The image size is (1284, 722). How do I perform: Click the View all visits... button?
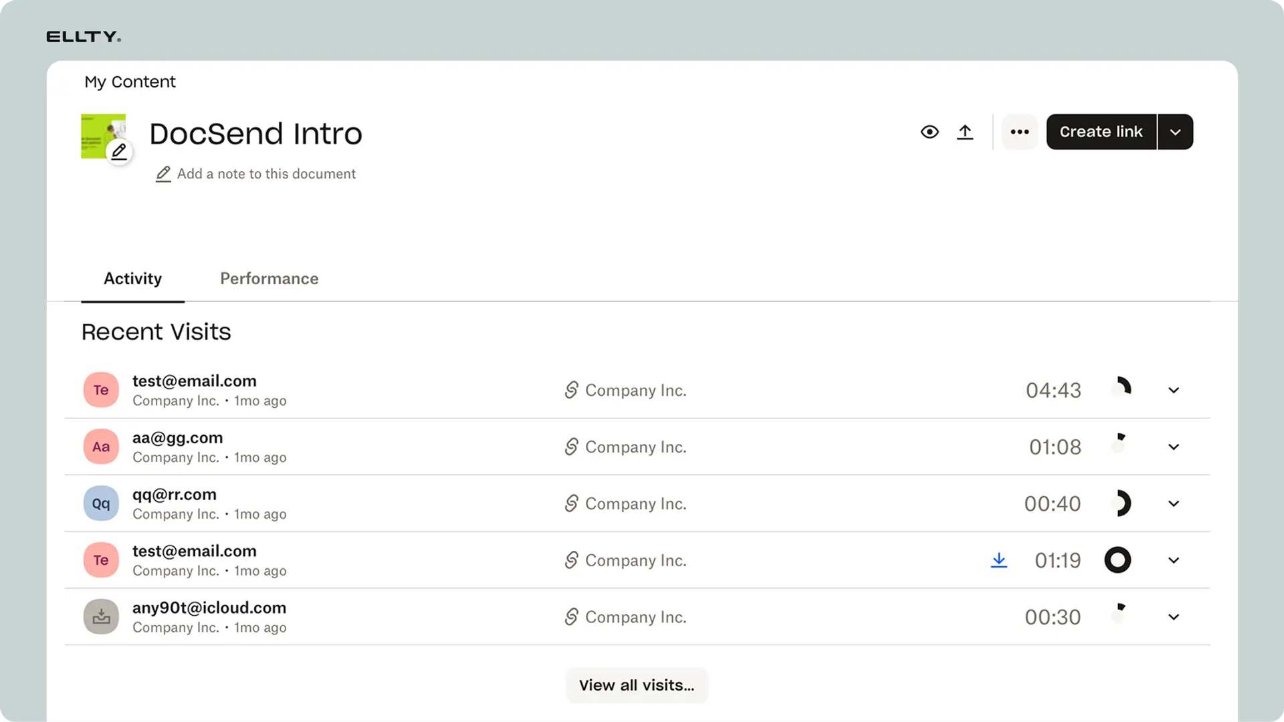(x=637, y=685)
